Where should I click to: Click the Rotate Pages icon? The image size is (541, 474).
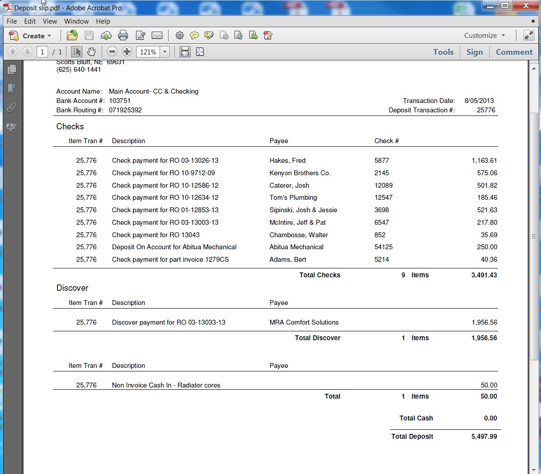[239, 35]
